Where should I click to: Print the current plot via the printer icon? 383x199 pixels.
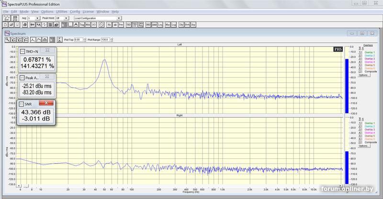[25, 25]
